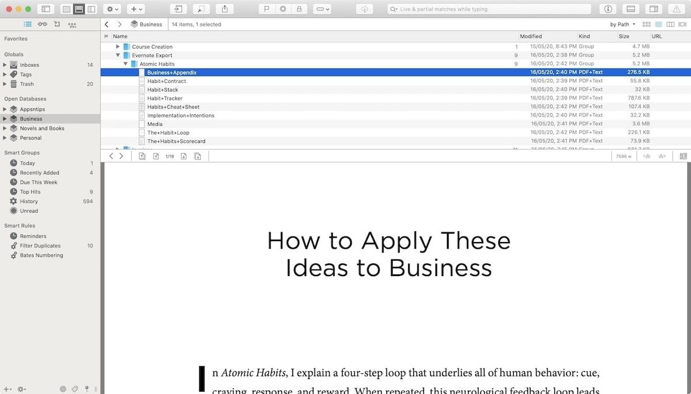Collapse the Atomic Habits group
691x394 pixels.
tap(126, 64)
